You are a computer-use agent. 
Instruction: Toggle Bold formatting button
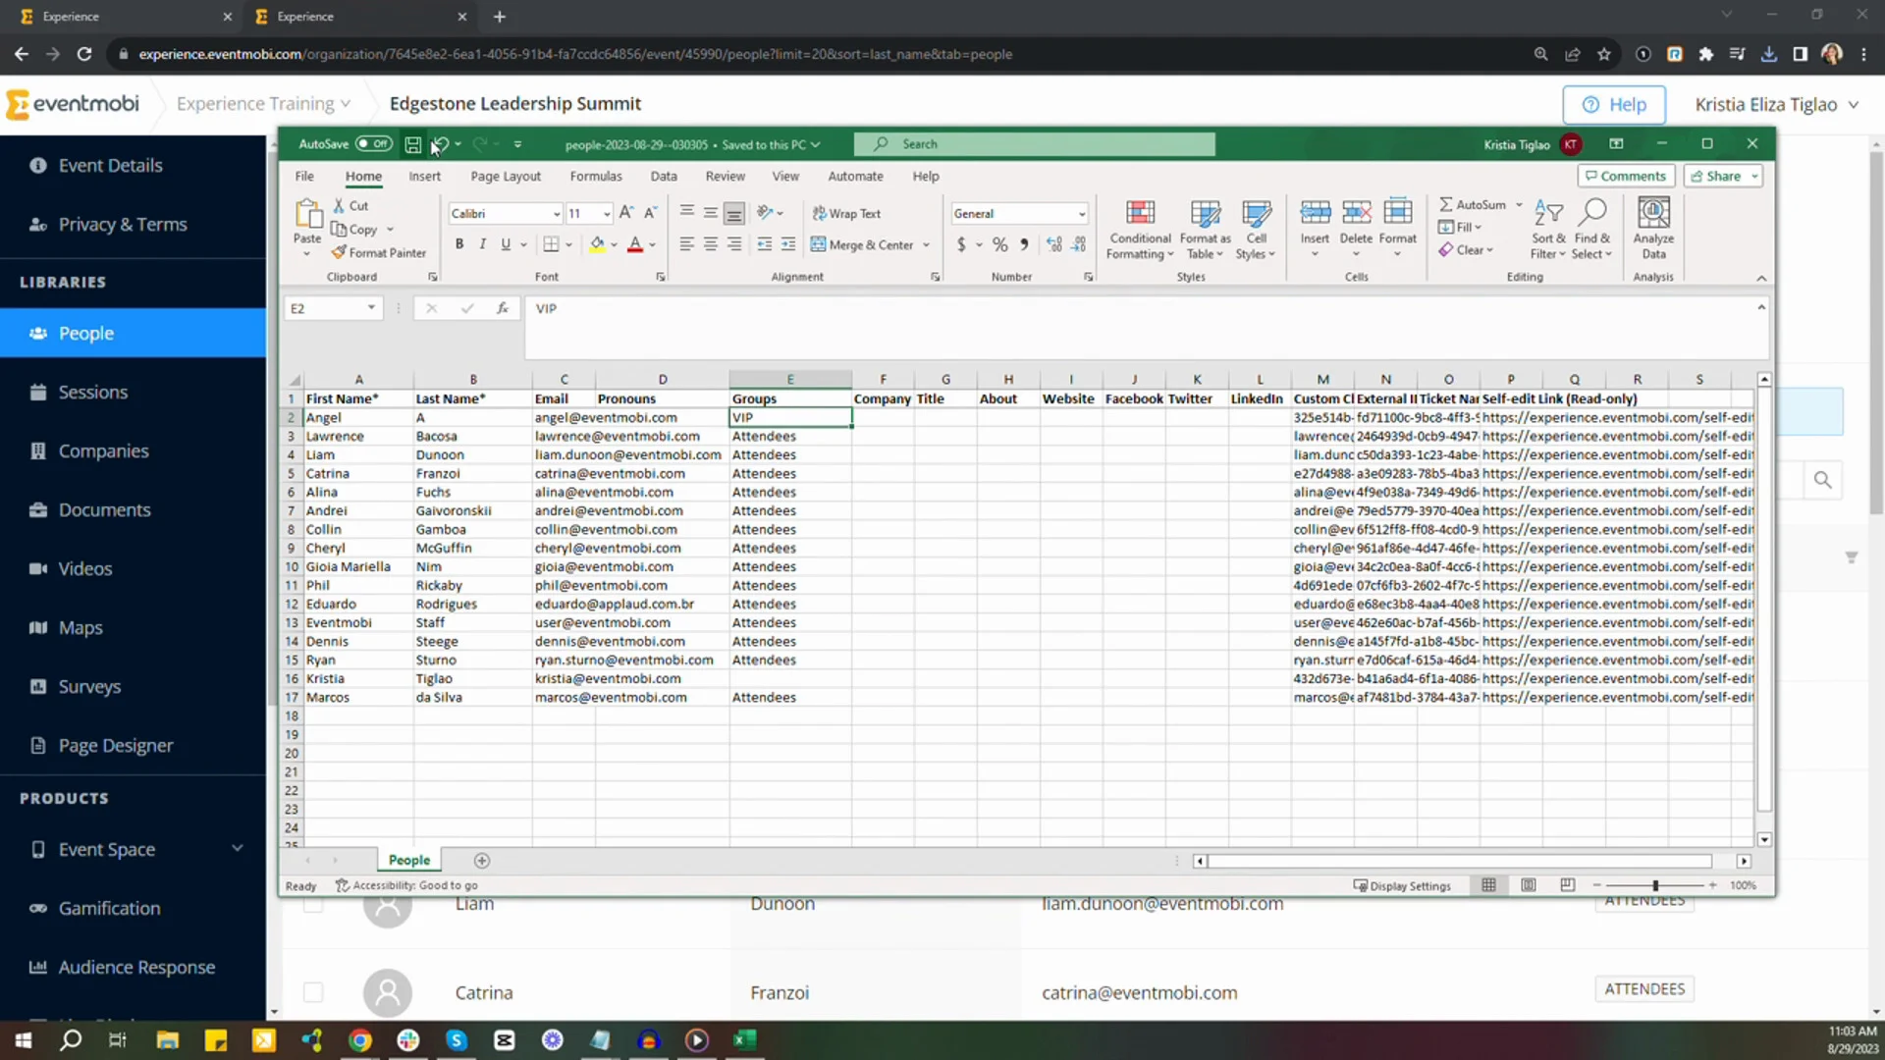pos(460,244)
